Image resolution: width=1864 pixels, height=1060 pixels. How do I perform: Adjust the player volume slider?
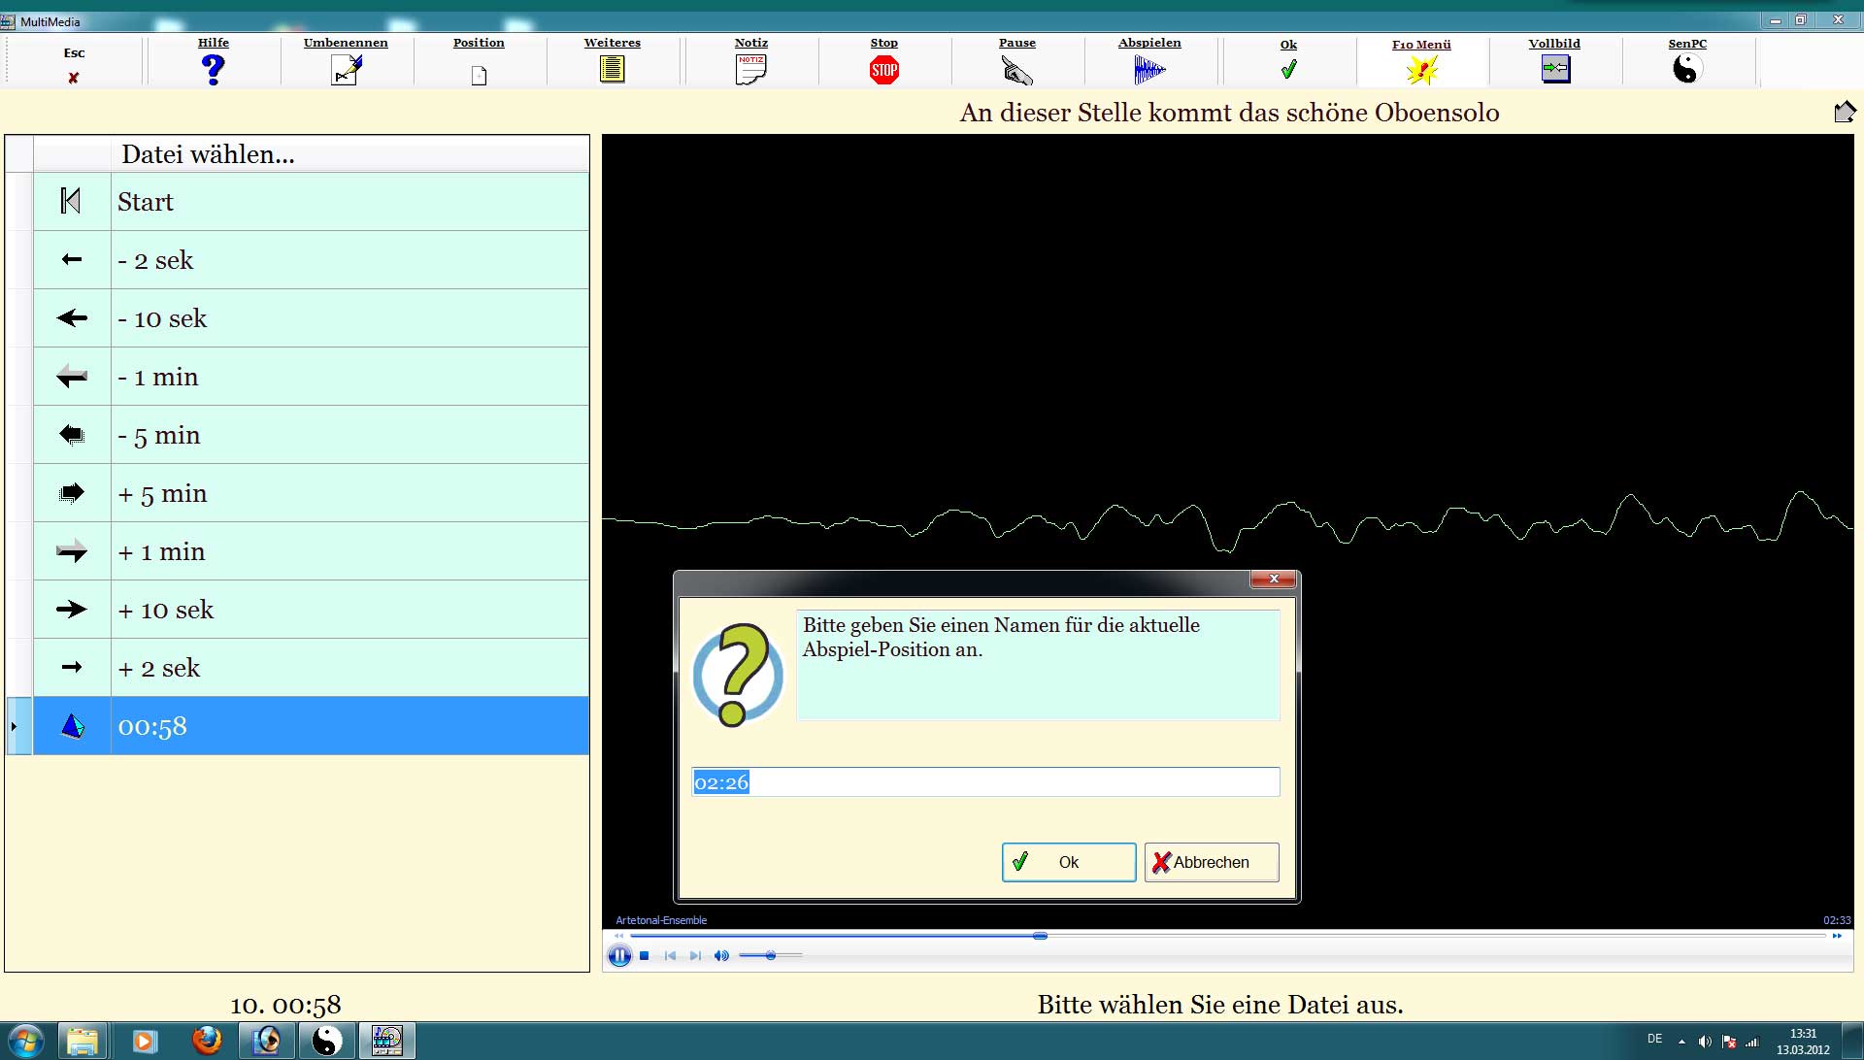770,956
